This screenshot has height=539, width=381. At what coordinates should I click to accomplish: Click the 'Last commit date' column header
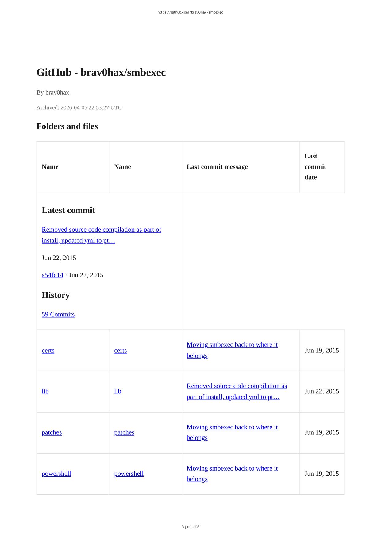[x=315, y=167]
